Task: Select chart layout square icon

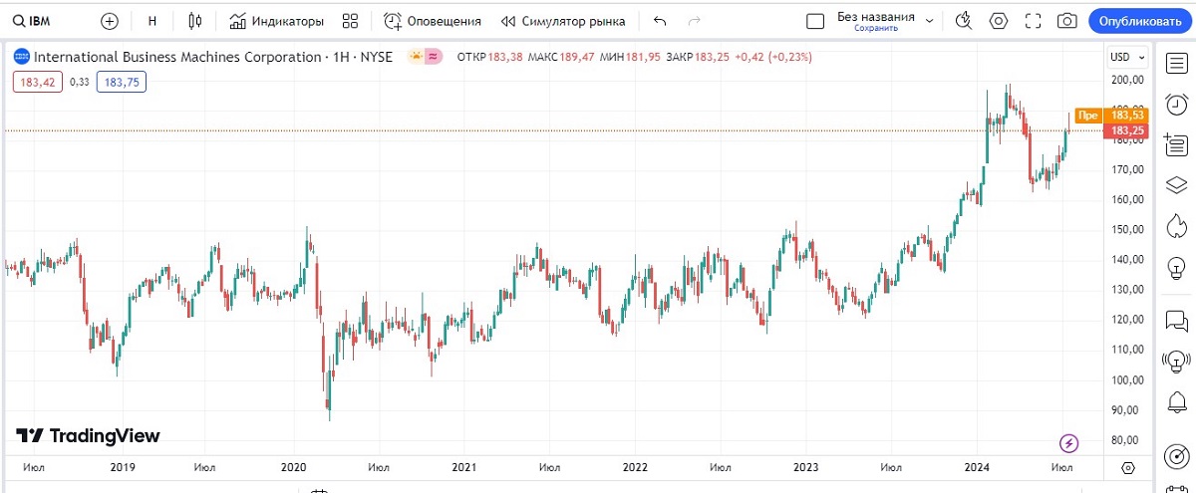Action: click(815, 21)
